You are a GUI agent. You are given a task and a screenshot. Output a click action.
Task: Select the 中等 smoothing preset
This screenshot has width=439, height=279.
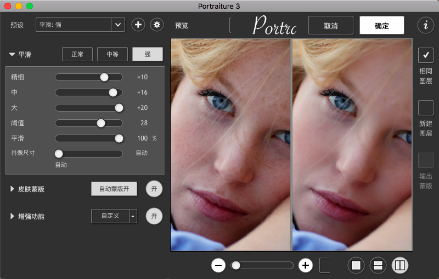click(x=112, y=54)
